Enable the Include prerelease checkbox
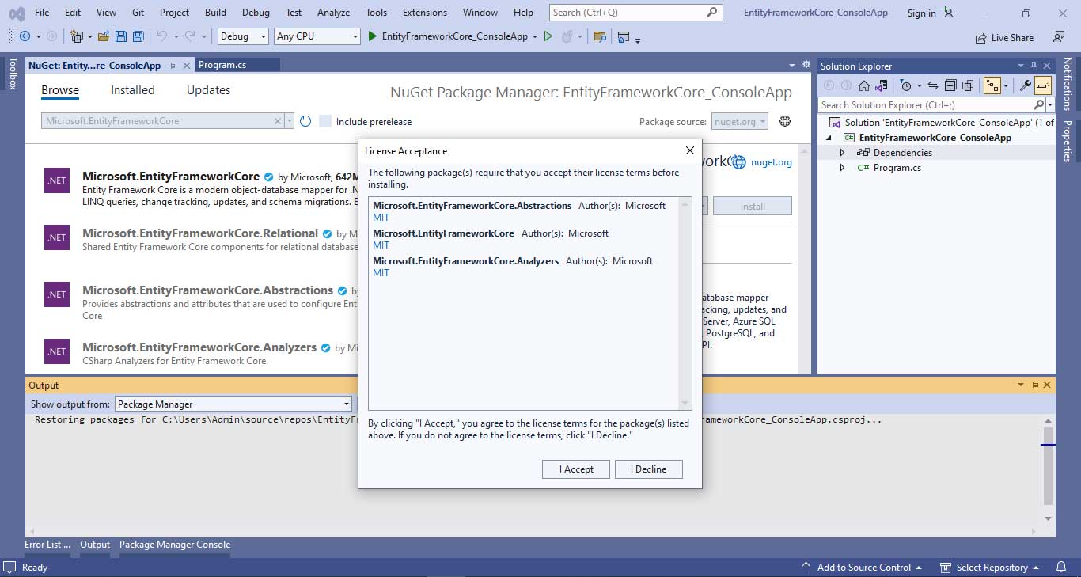This screenshot has height=577, width=1081. tap(325, 121)
